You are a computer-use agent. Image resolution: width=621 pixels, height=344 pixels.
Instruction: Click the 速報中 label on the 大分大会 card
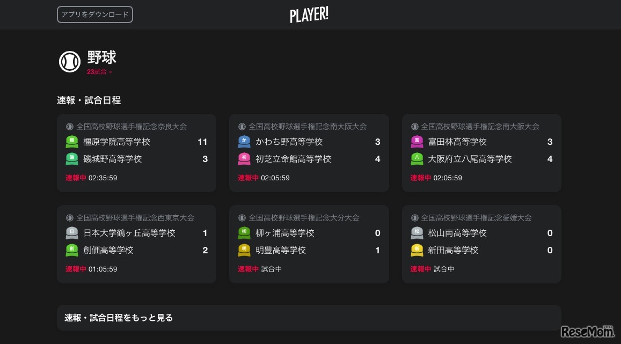click(248, 269)
